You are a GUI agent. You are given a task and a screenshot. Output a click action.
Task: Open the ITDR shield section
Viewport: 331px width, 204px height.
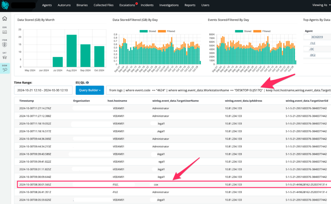(5, 43)
